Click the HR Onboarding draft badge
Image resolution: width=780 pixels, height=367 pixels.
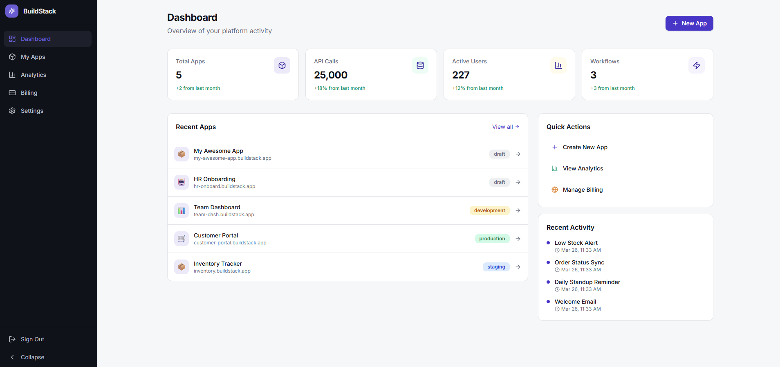tap(500, 182)
